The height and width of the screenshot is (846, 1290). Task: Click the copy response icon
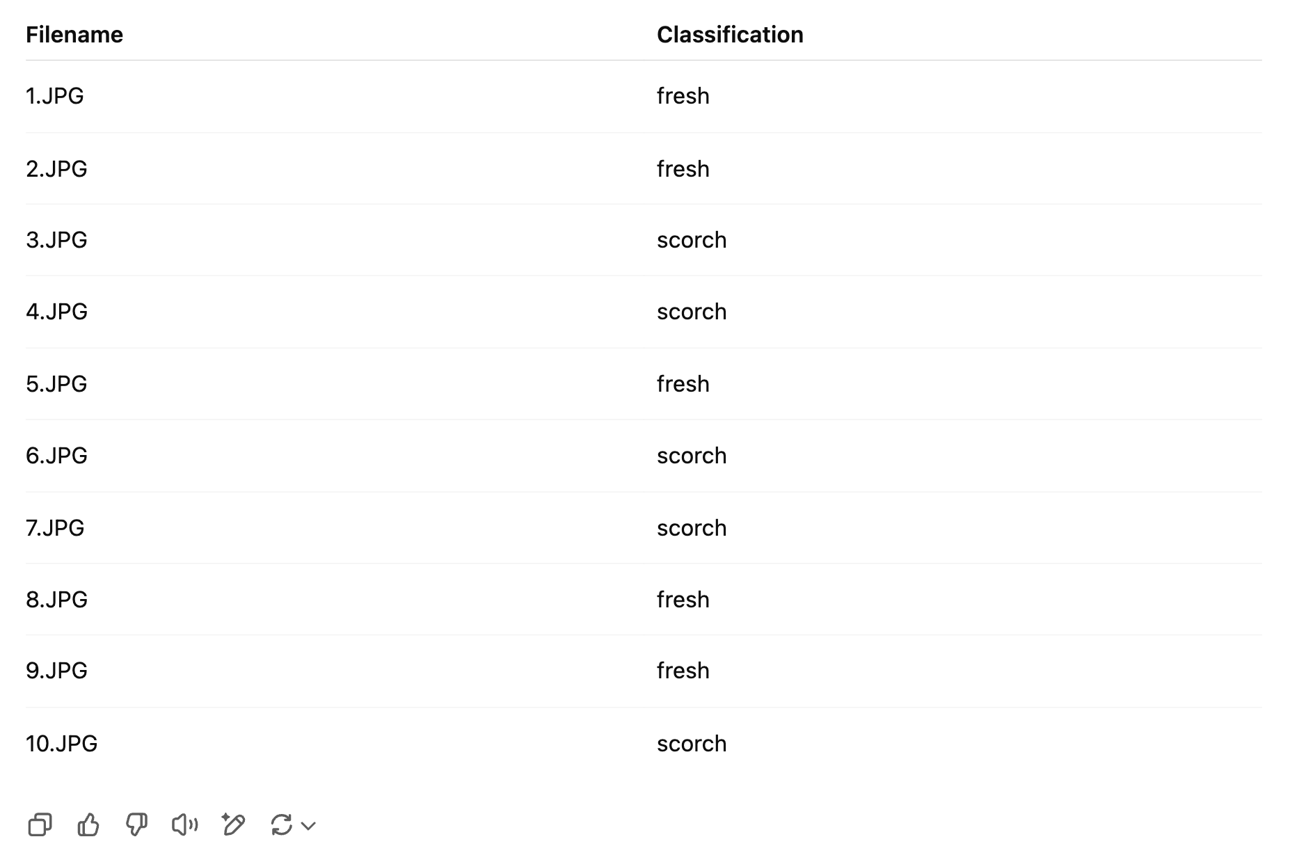[40, 825]
